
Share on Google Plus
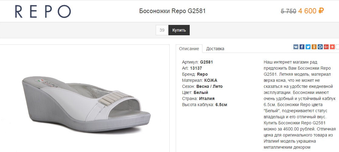tap(326, 47)
